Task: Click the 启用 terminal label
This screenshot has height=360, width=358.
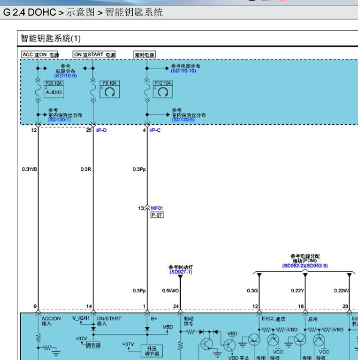Action: click(313, 319)
